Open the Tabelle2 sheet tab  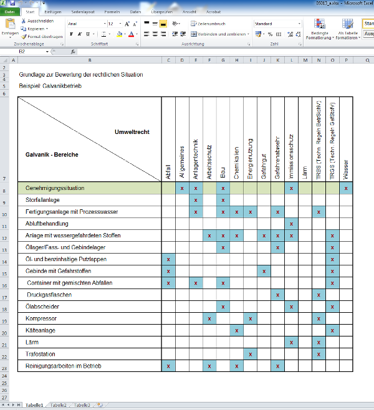[58, 406]
